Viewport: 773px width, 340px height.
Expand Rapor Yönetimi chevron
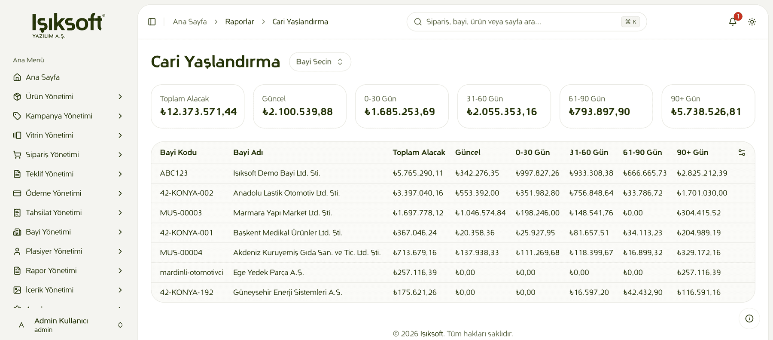tap(120, 271)
